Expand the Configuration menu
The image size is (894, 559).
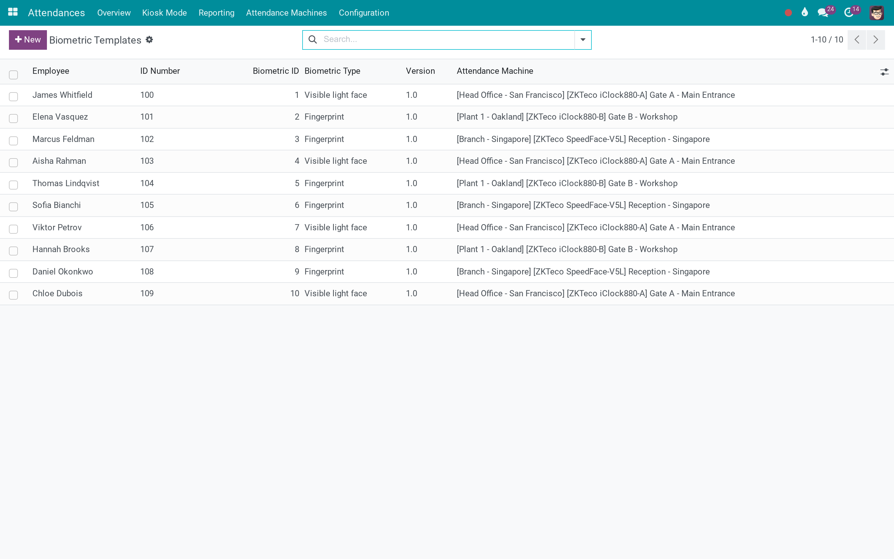point(364,13)
